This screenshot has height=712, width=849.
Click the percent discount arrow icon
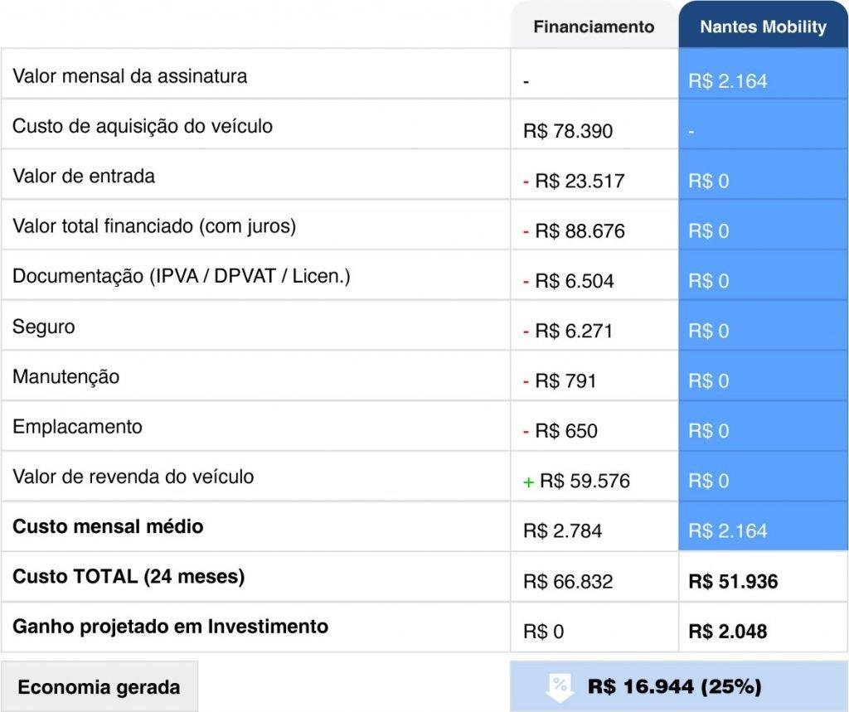click(x=560, y=686)
